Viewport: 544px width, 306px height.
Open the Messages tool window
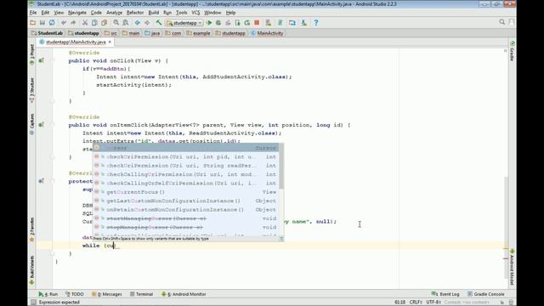tap(107, 294)
